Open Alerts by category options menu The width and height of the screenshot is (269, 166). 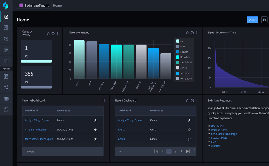click(x=197, y=33)
